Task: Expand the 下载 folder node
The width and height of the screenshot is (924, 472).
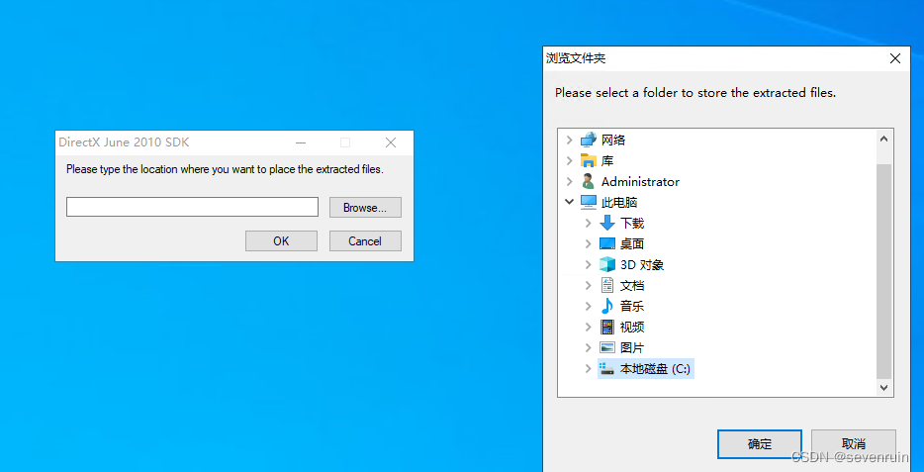Action: click(588, 224)
